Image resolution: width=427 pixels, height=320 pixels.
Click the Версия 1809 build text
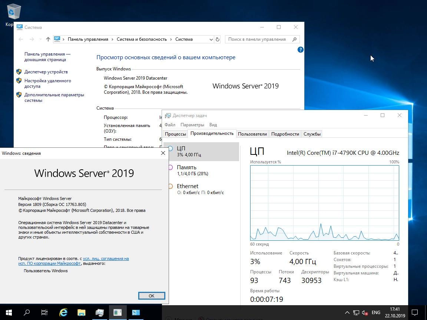(52, 204)
